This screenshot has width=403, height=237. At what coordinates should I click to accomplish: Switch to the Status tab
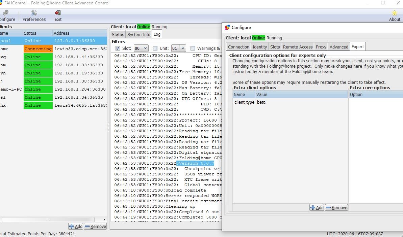[x=118, y=34]
